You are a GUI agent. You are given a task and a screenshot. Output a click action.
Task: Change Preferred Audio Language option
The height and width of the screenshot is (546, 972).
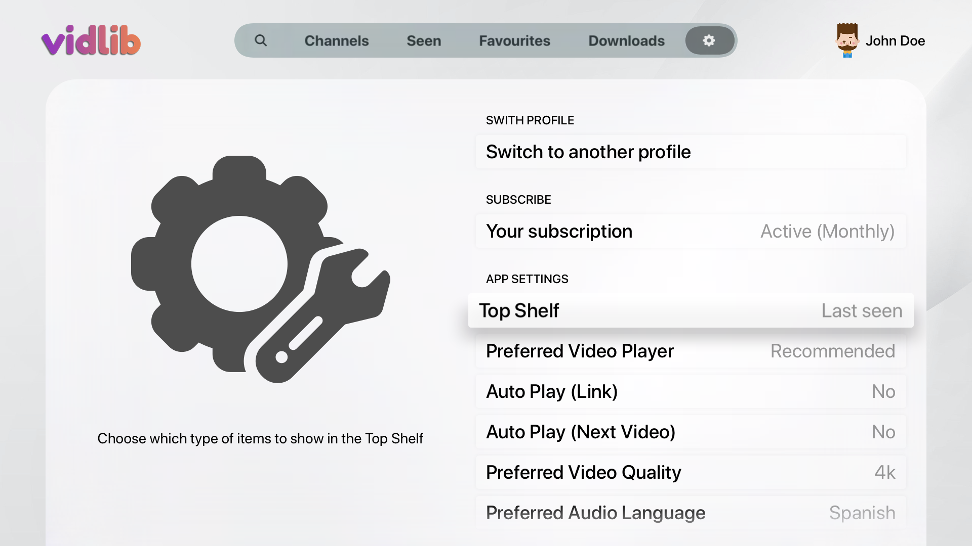click(691, 513)
